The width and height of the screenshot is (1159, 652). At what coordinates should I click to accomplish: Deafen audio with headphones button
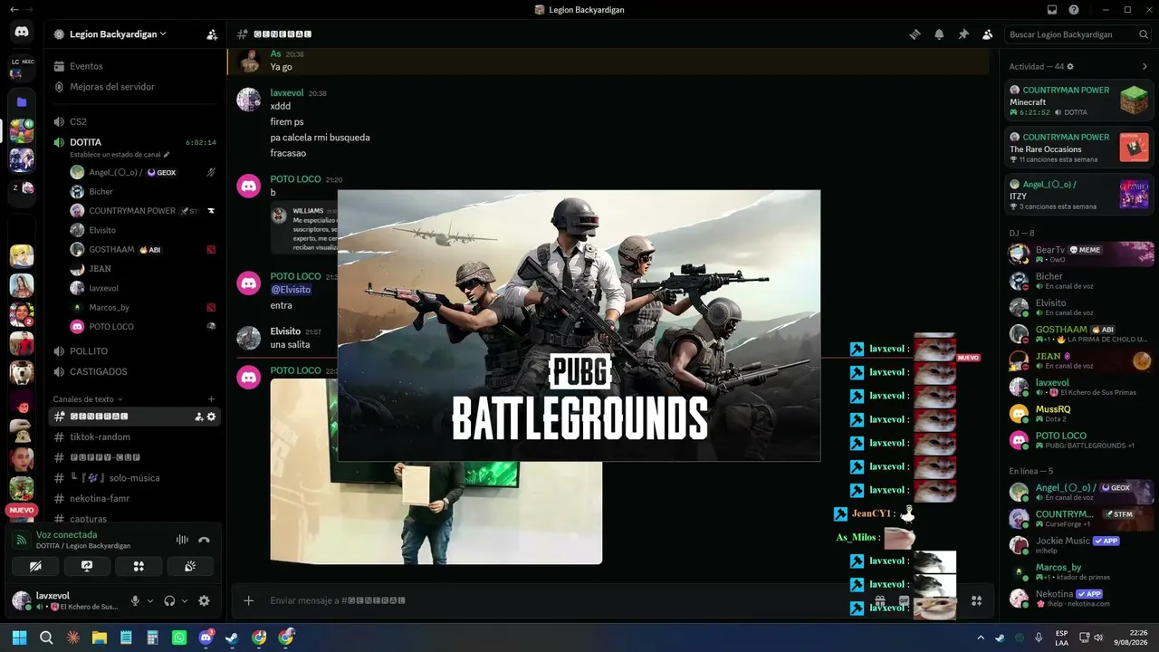(168, 600)
